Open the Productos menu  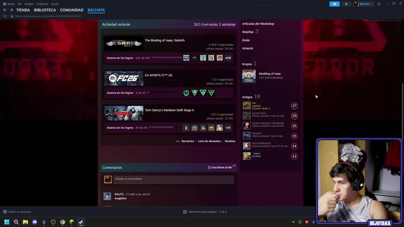click(x=42, y=4)
